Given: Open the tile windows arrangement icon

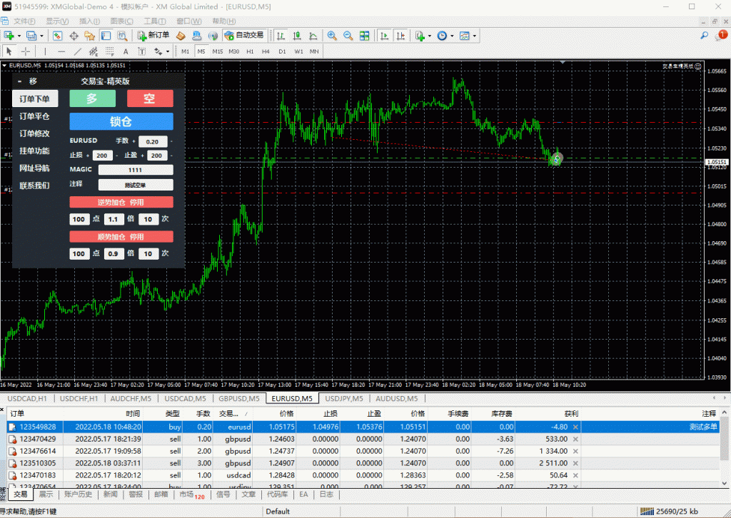Looking at the screenshot, I should tap(364, 35).
